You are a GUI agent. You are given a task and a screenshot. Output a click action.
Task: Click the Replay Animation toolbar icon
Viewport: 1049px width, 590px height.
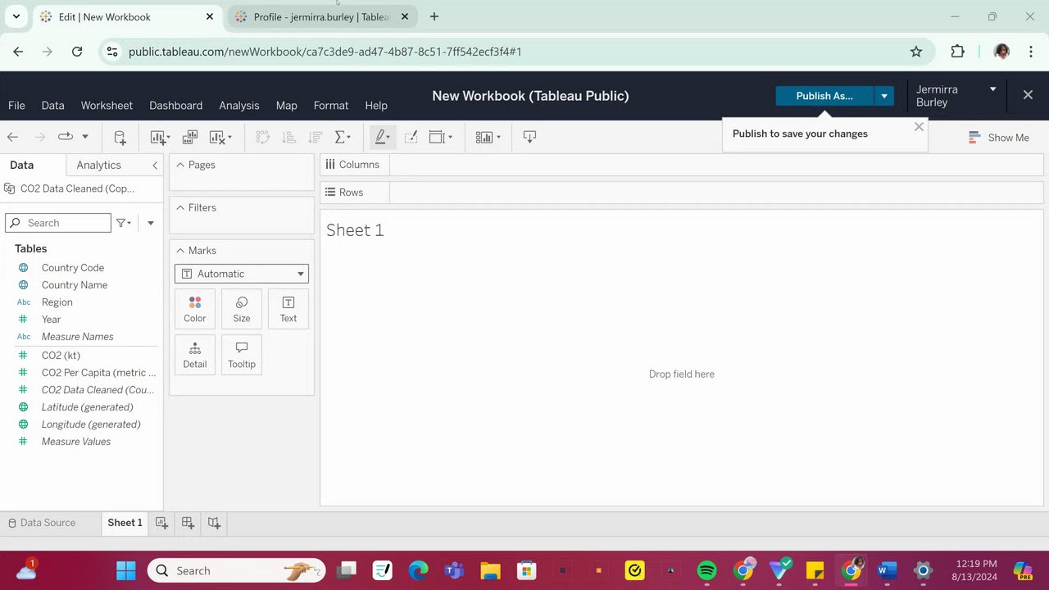coord(66,137)
